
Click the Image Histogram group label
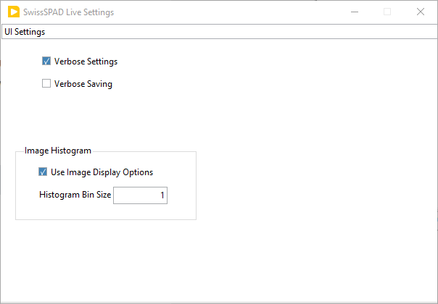[58, 151]
